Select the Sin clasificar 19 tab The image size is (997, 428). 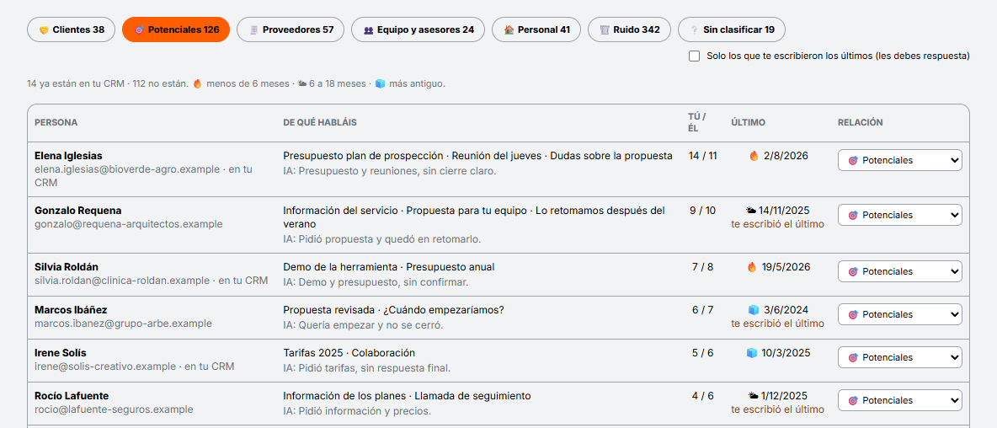point(731,29)
